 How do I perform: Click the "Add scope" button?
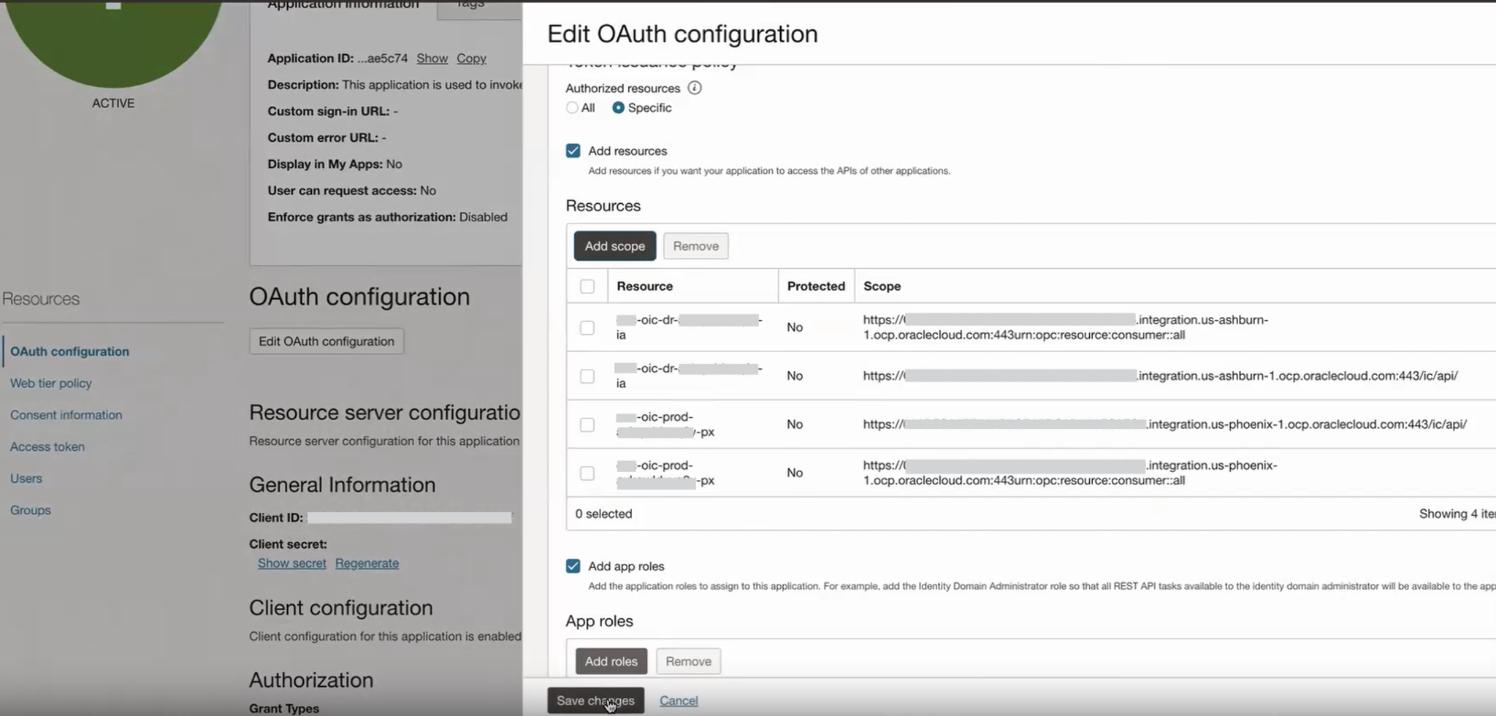pyautogui.click(x=614, y=245)
